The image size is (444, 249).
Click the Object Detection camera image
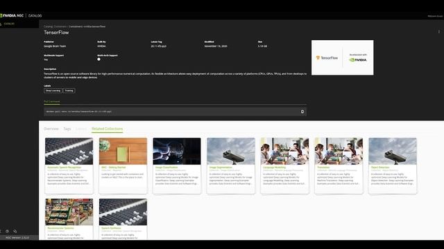point(393,151)
